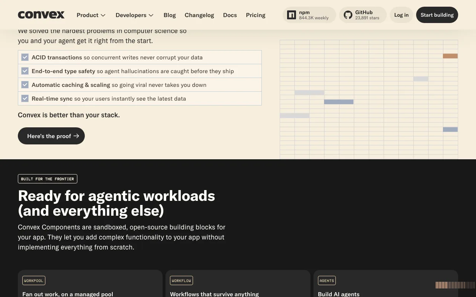Click 'Build AI agents' heading
This screenshot has height=297, width=476.
click(x=339, y=294)
